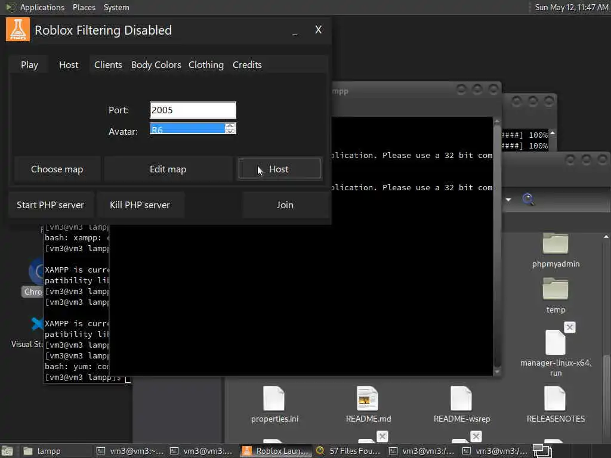Expand the dropdown arrow beside search icon
Image resolution: width=611 pixels, height=458 pixels.
[x=508, y=199]
